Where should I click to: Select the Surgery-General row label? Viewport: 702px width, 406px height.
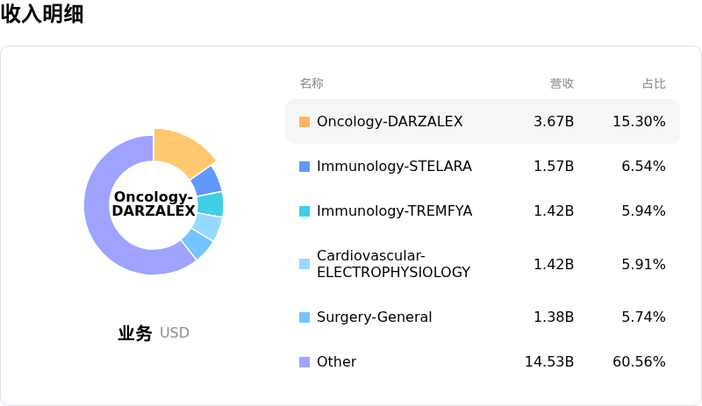[374, 317]
